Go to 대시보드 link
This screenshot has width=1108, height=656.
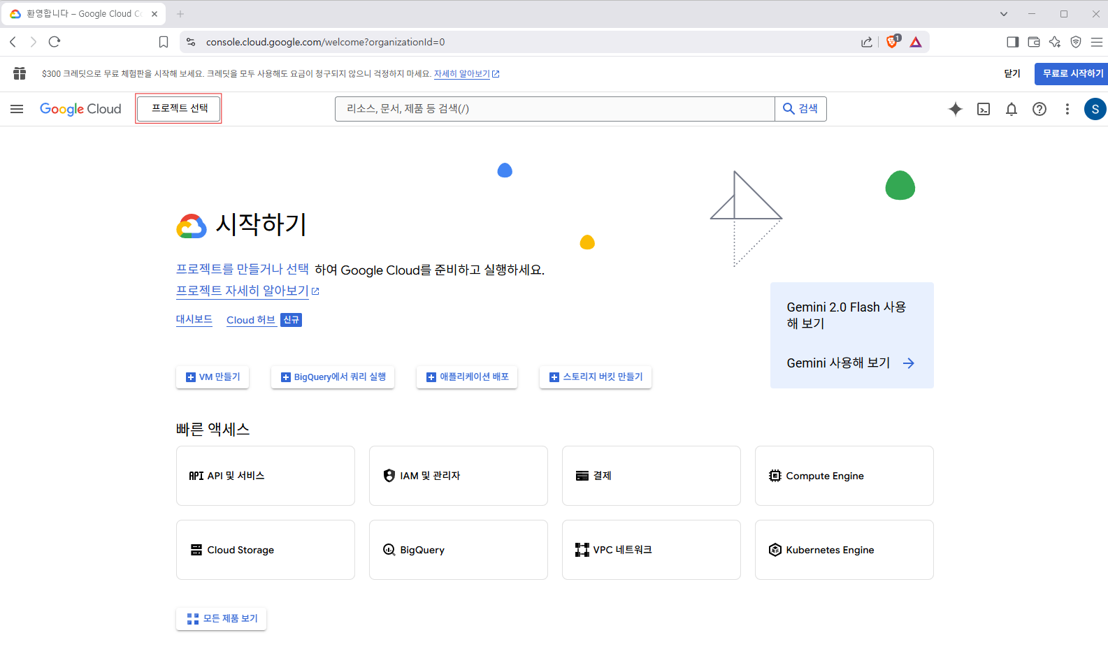[x=194, y=319]
